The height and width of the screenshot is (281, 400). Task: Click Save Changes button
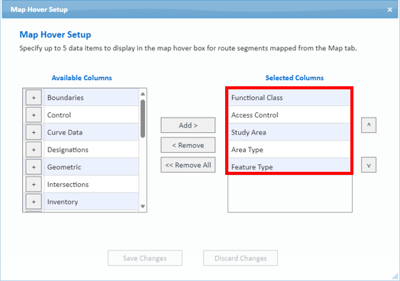pyautogui.click(x=145, y=258)
